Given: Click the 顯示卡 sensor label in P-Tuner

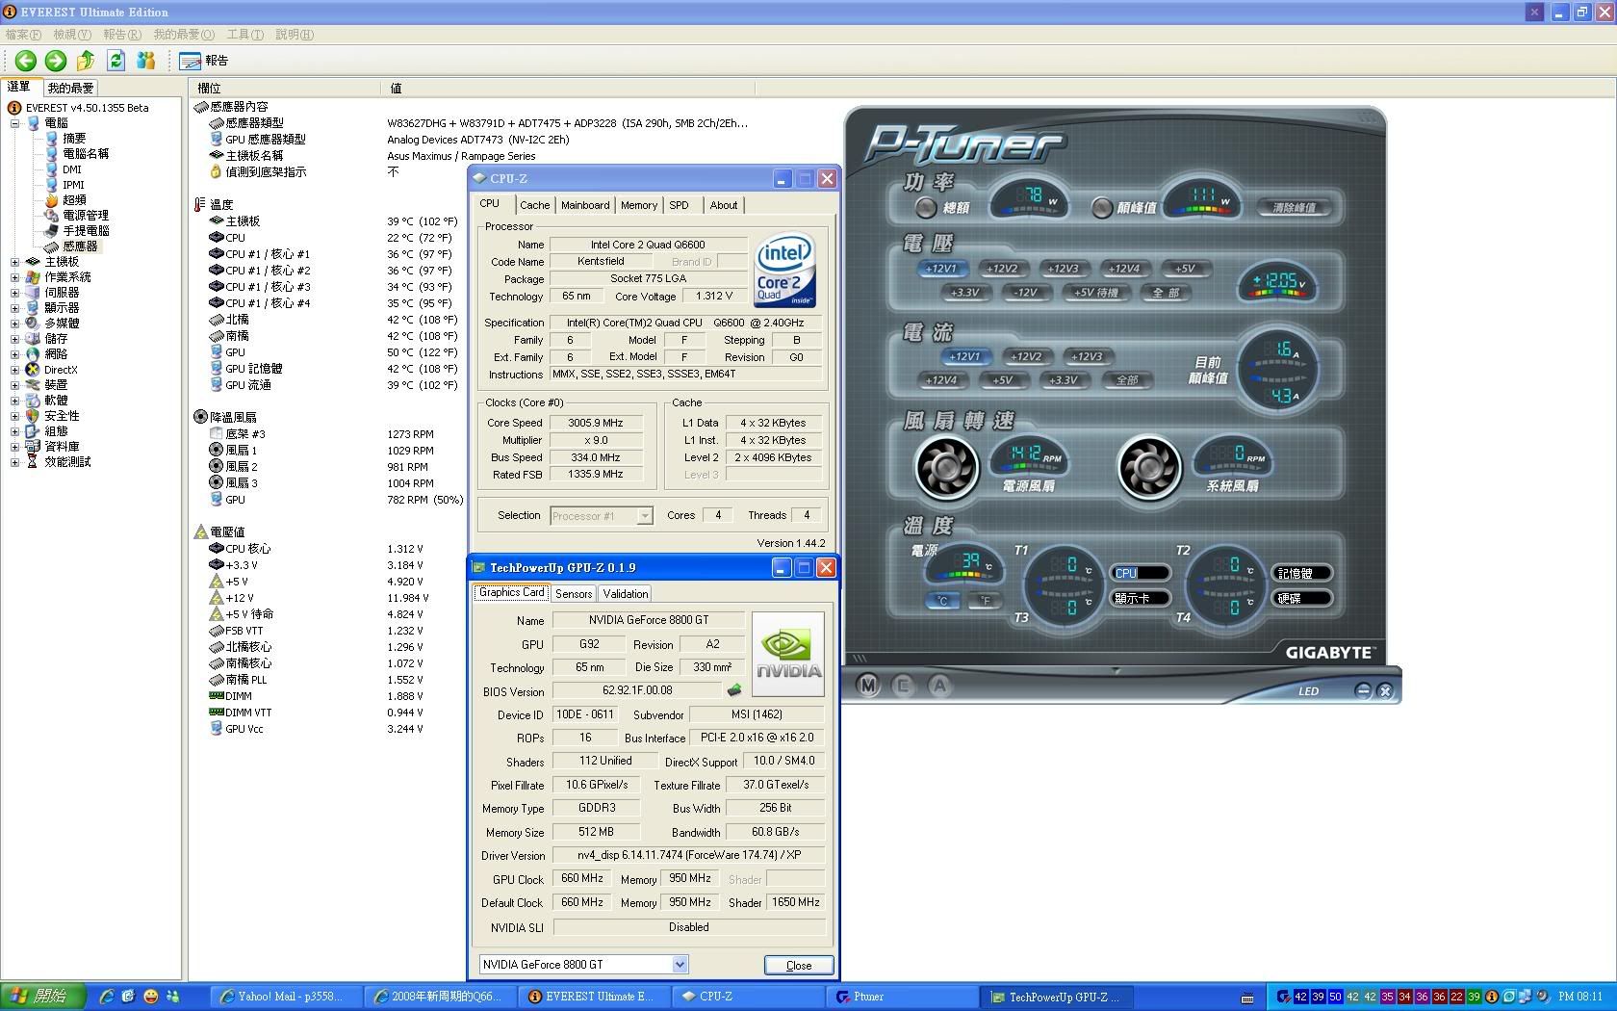Looking at the screenshot, I should (1140, 598).
